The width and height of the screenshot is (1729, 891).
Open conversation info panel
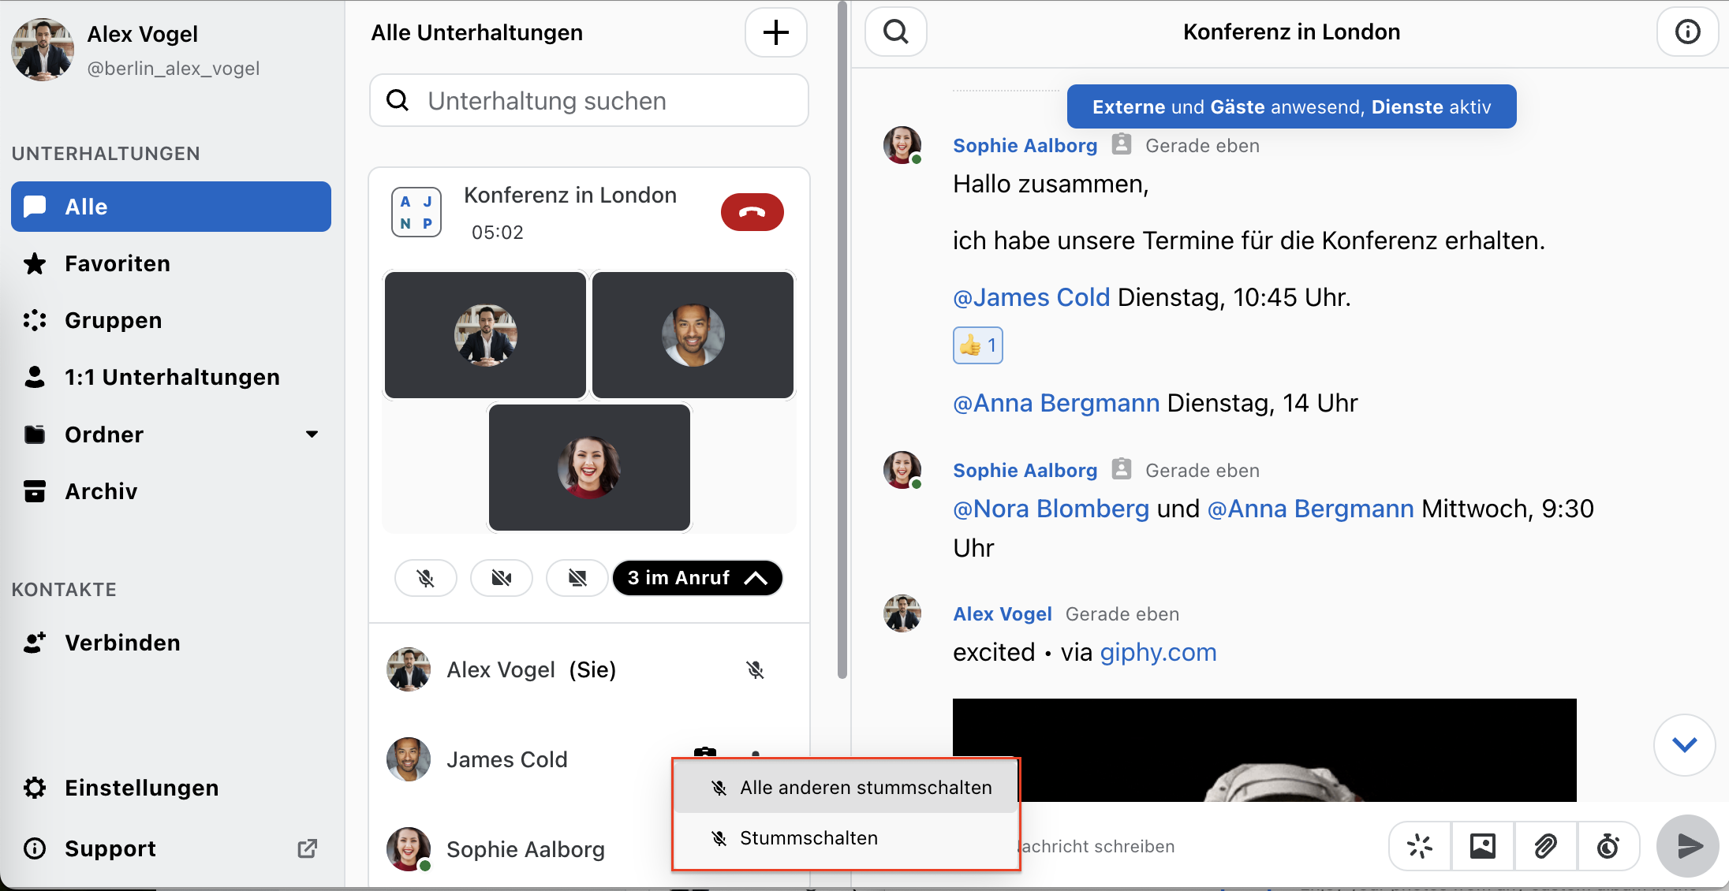point(1687,32)
